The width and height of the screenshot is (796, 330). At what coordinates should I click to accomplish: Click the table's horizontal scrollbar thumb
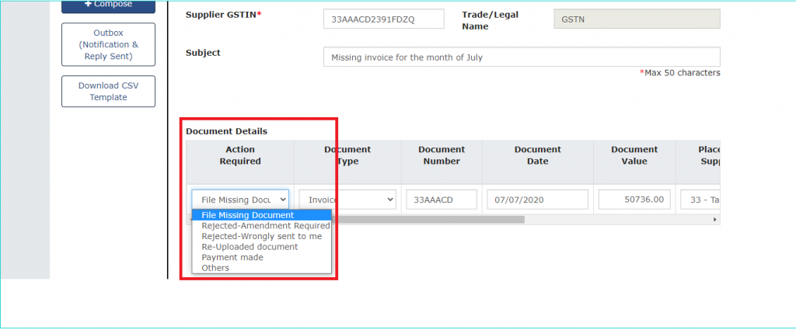pos(428,220)
